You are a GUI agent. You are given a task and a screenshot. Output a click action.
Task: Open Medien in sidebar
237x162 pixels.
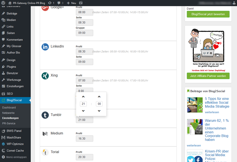tap(11, 20)
